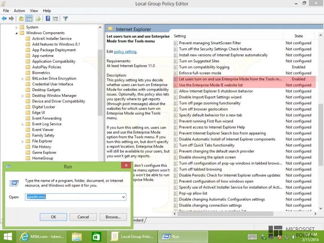This screenshot has width=324, height=243.
Task: Switch to Local Group Policy taskbar button
Action: [132, 237]
